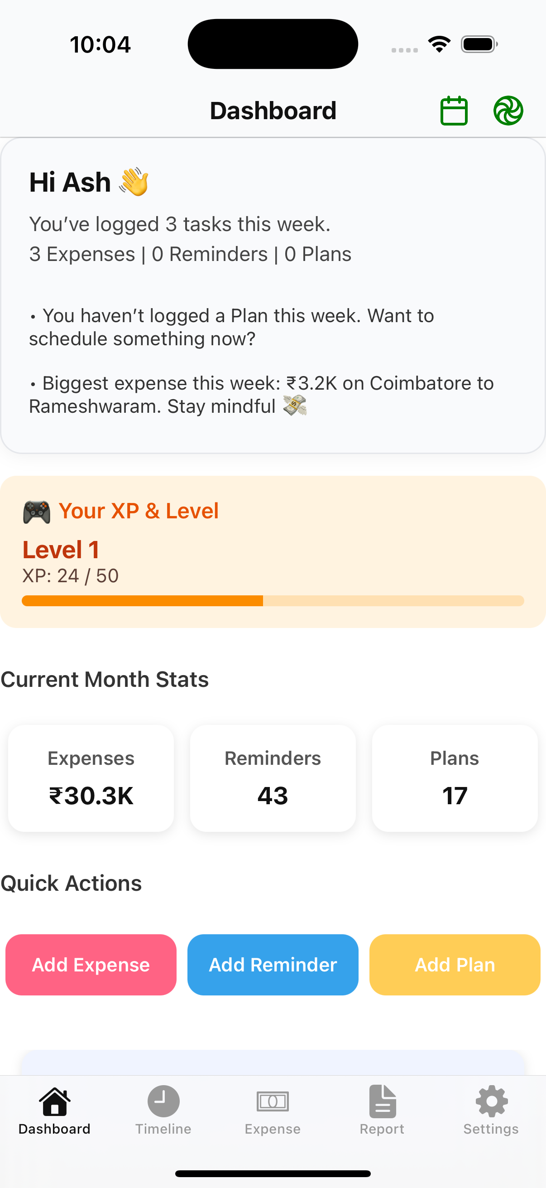Tap the Level 1 heading
546x1188 pixels.
coord(61,550)
